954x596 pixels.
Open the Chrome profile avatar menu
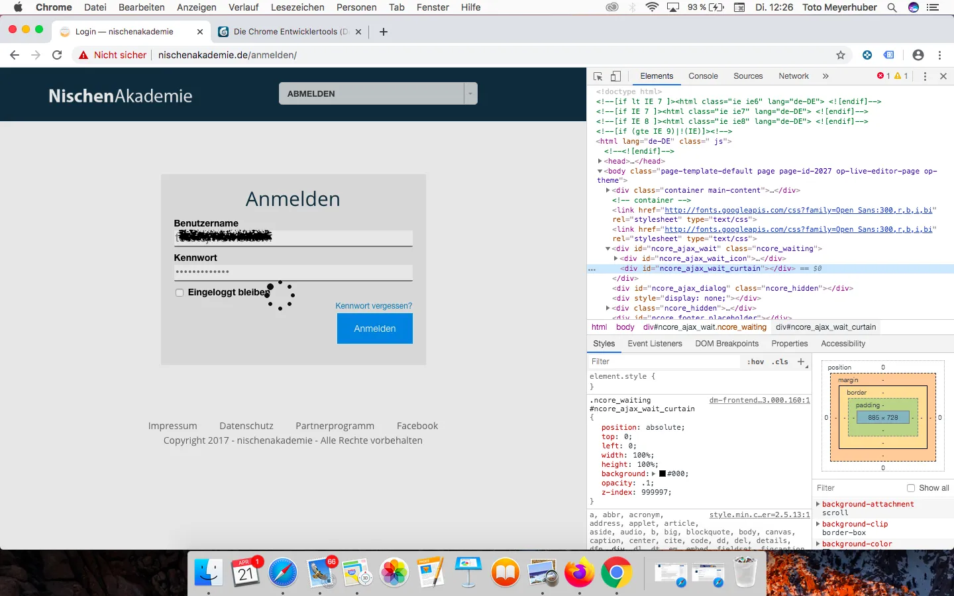918,55
